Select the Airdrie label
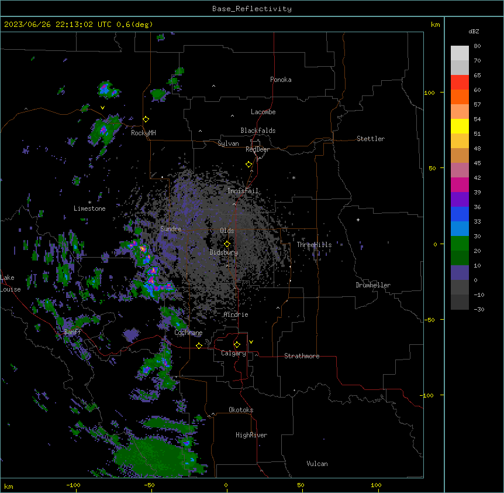Image resolution: width=504 pixels, height=493 pixels. tap(236, 315)
